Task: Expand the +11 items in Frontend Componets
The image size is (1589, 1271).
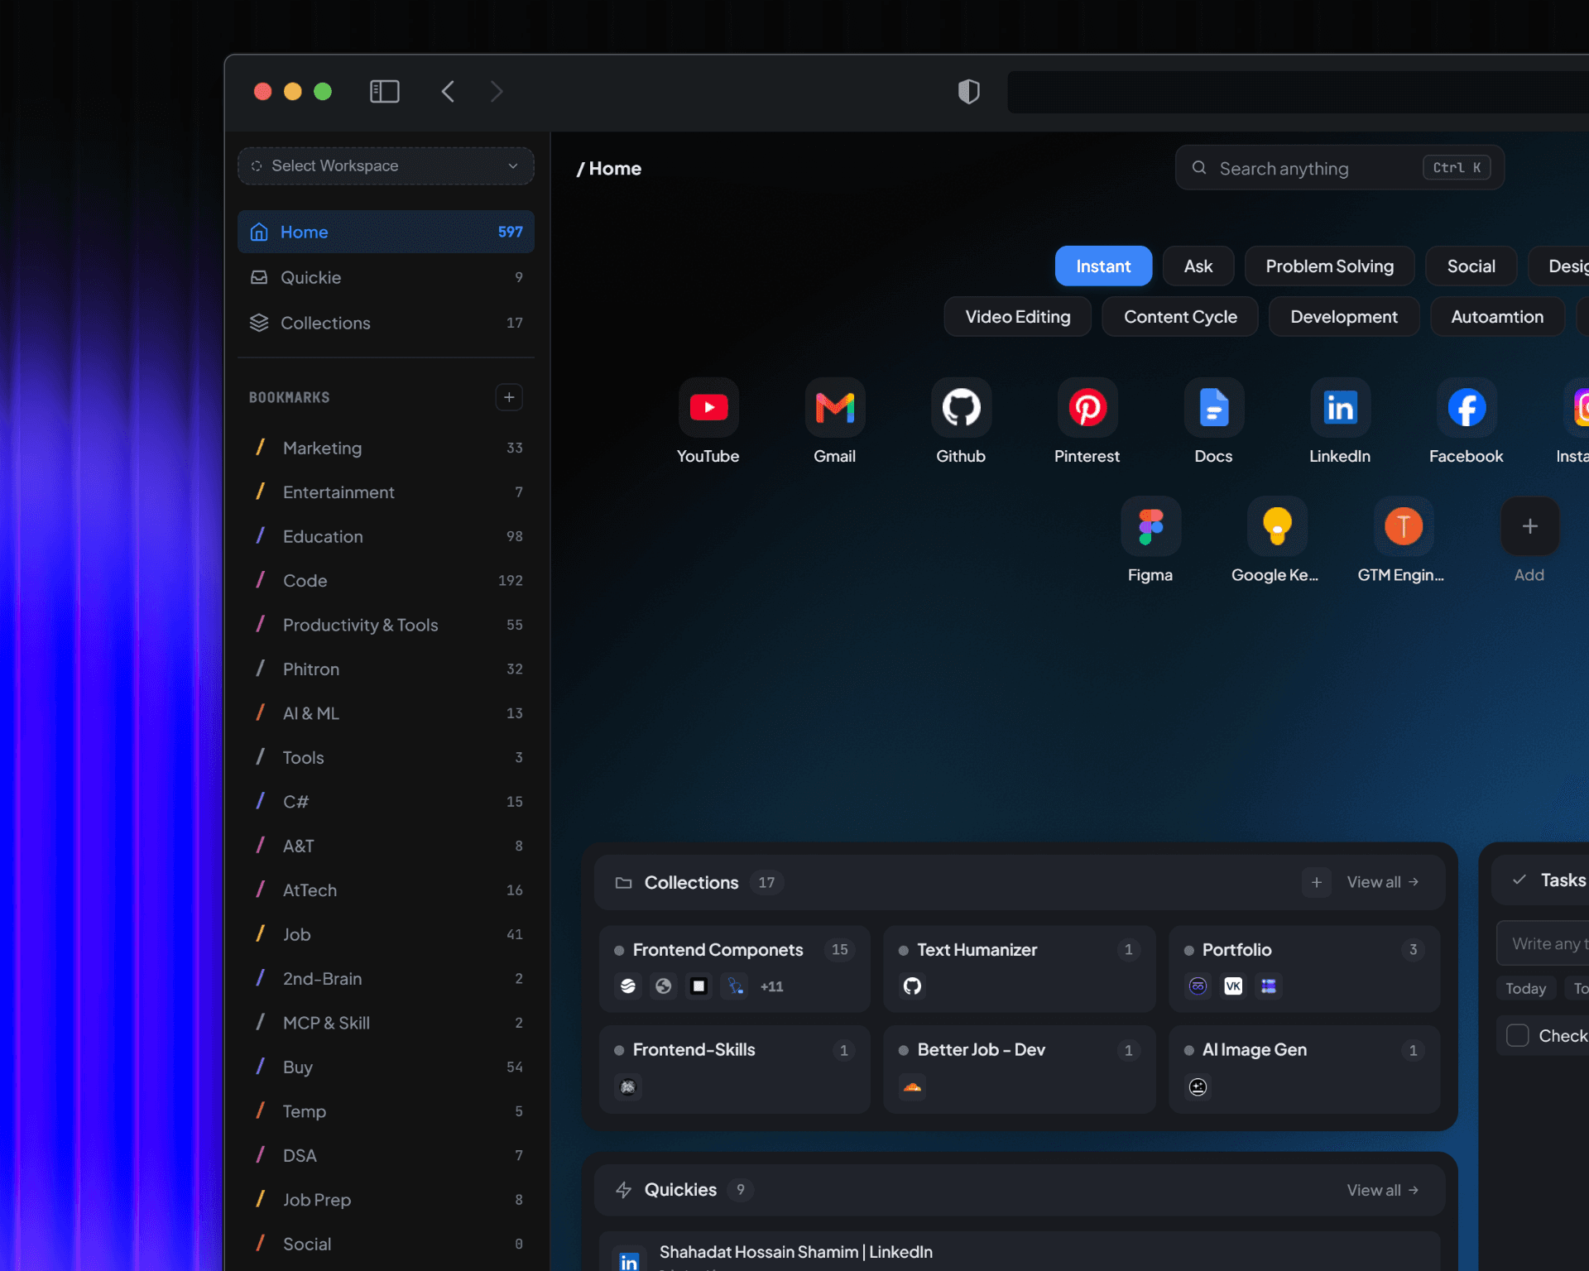Action: click(x=771, y=986)
